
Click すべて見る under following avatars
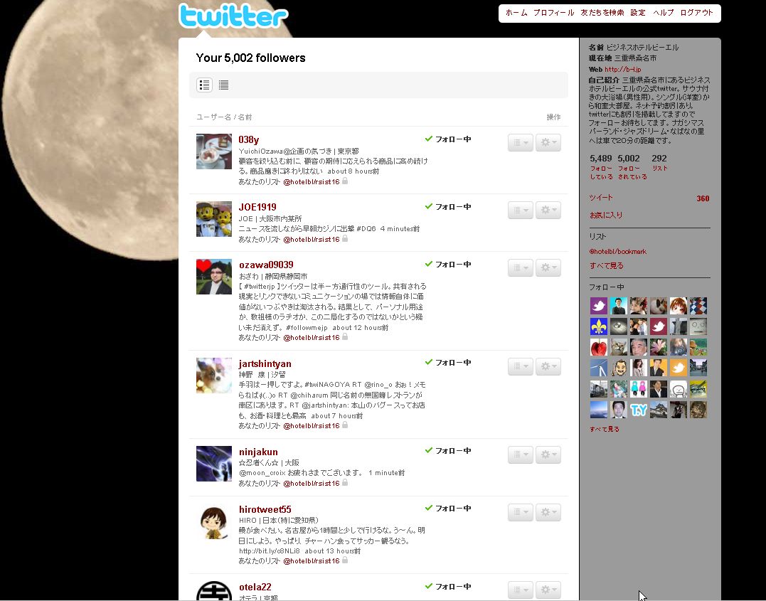[x=605, y=429]
